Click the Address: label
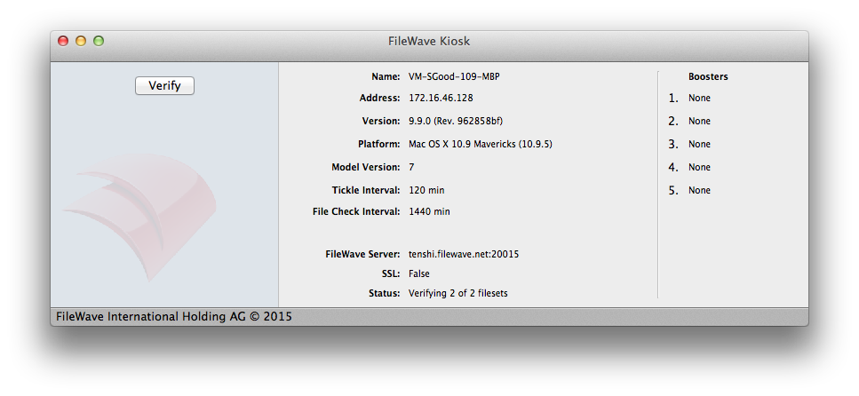Viewport: 859px width, 396px height. click(379, 98)
